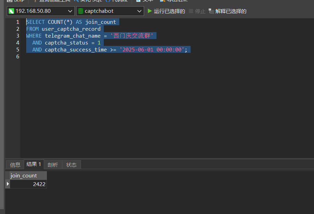Expand the captchabot database dropdown
The width and height of the screenshot is (314, 214).
pos(110,11)
